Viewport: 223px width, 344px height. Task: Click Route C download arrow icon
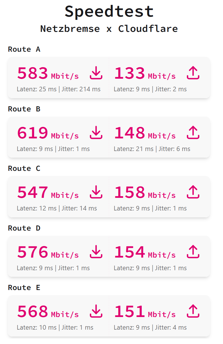[x=96, y=192]
